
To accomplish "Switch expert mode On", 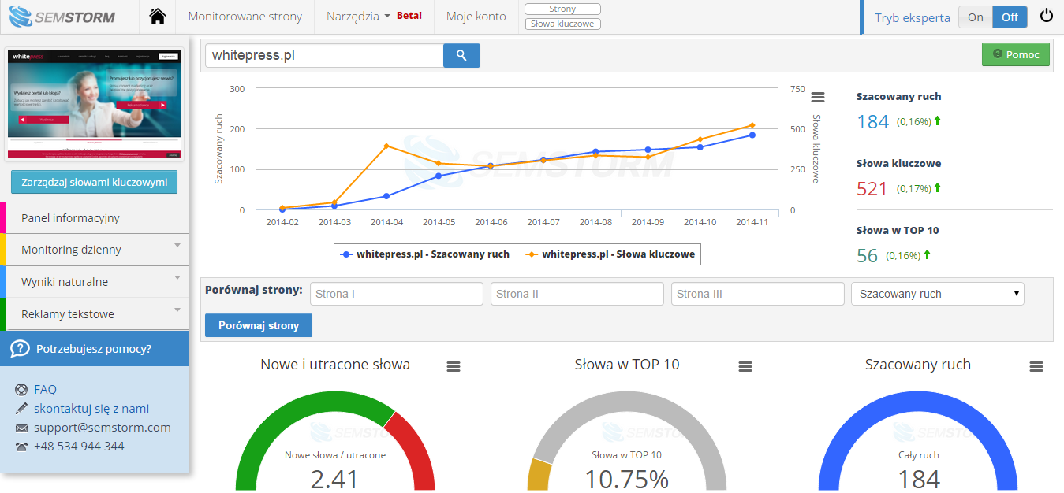I will (976, 17).
